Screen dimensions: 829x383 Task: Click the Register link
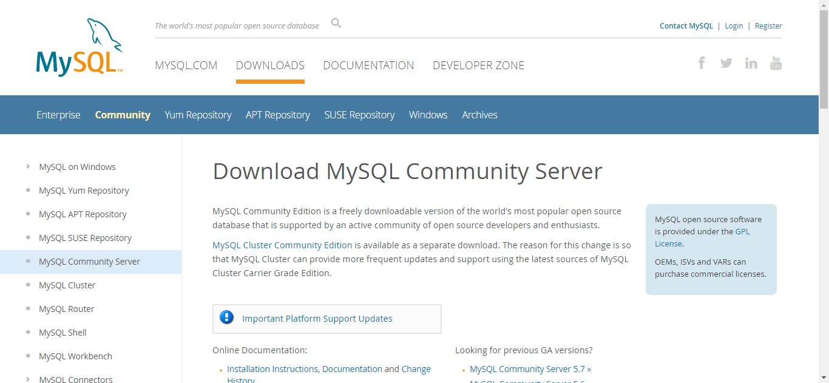(768, 26)
